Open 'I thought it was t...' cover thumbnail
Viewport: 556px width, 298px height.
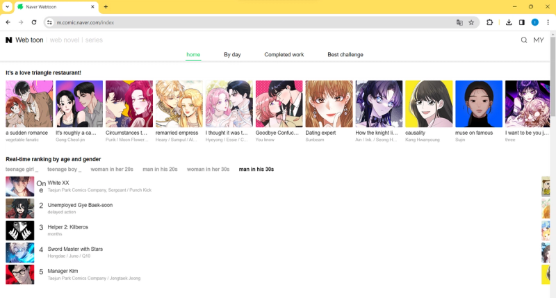pyautogui.click(x=229, y=104)
